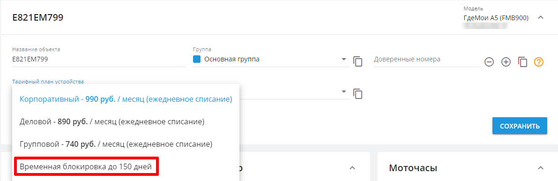Viewport: 558px width, 181px height.
Task: Click the СОХРАНИТЬ button
Action: pos(520,126)
